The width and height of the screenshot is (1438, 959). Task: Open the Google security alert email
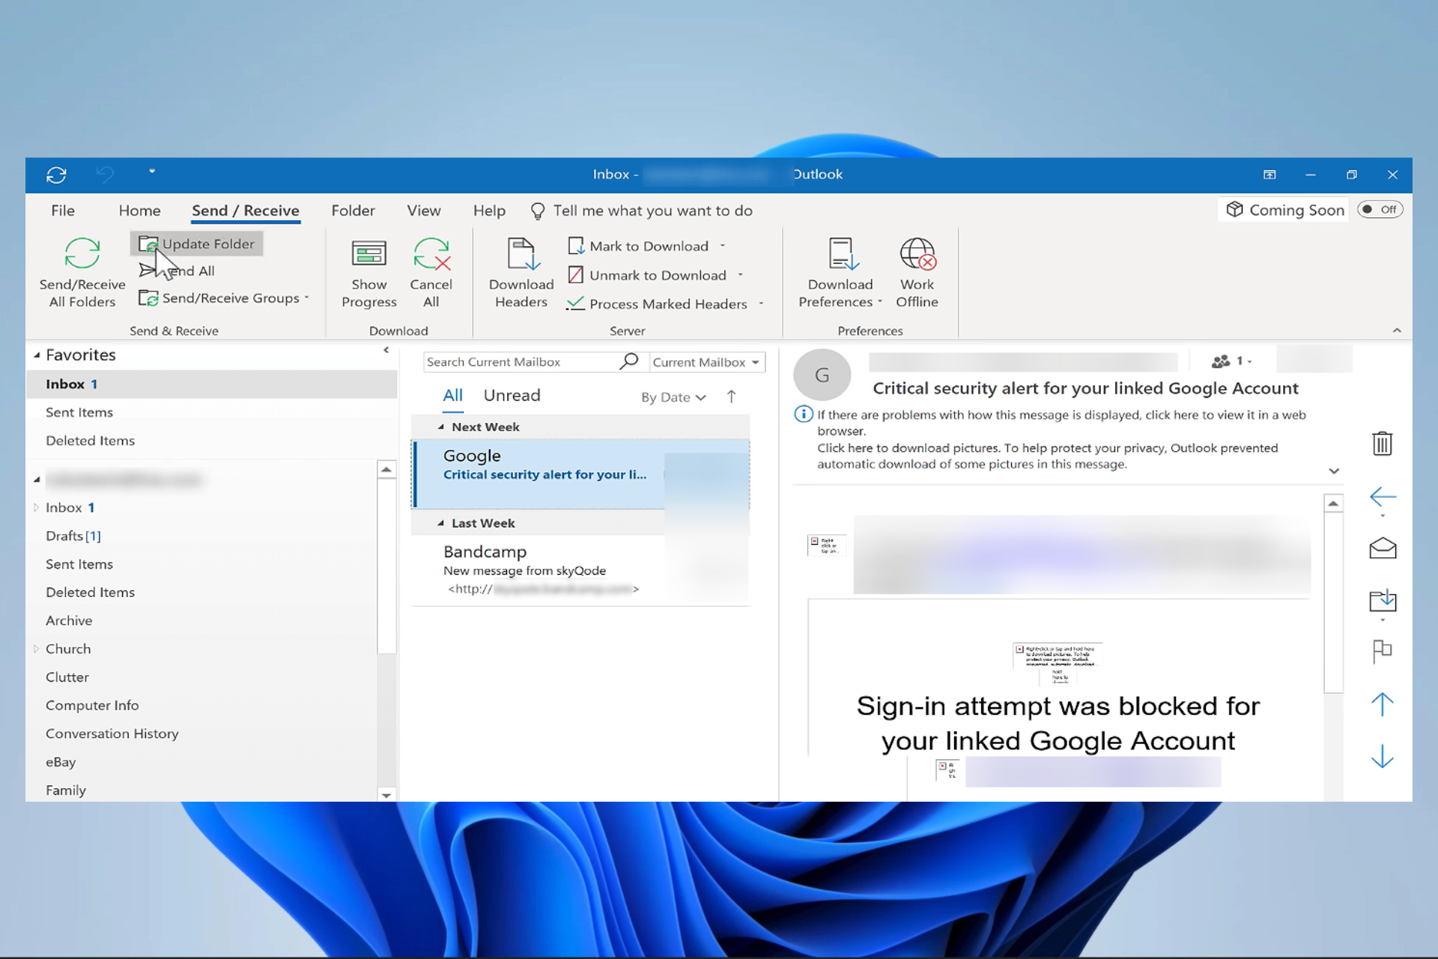[581, 474]
